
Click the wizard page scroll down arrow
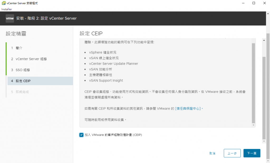pyautogui.click(x=264, y=141)
